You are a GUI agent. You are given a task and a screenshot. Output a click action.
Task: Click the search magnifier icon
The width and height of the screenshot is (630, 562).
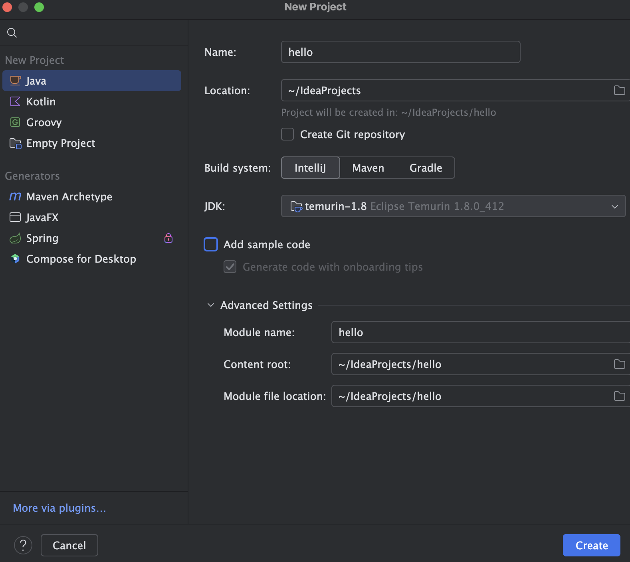12,33
